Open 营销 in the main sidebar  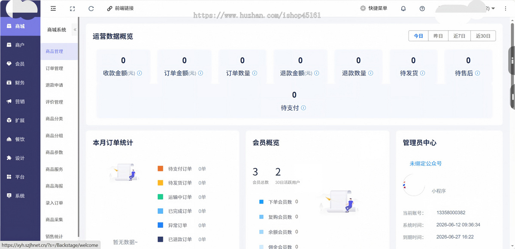20,102
